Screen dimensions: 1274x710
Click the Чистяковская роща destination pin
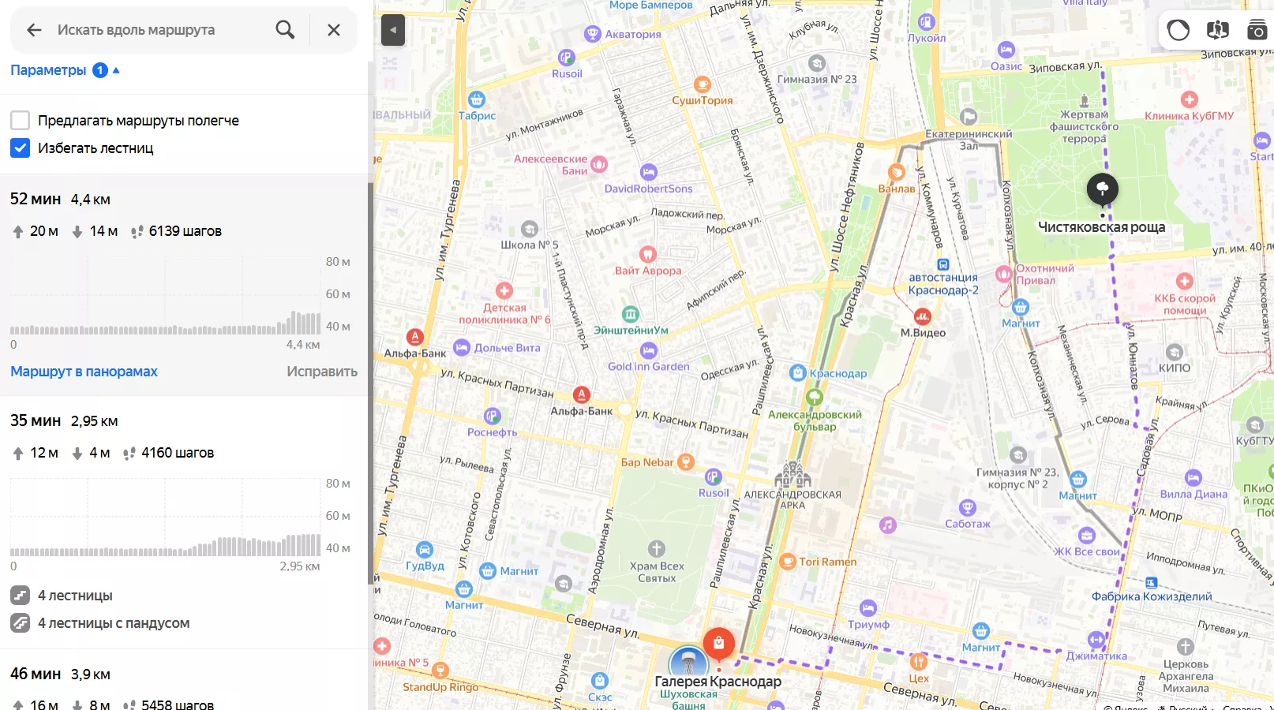(x=1103, y=189)
